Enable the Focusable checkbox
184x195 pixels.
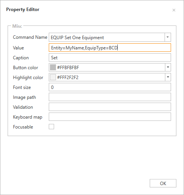(51, 127)
